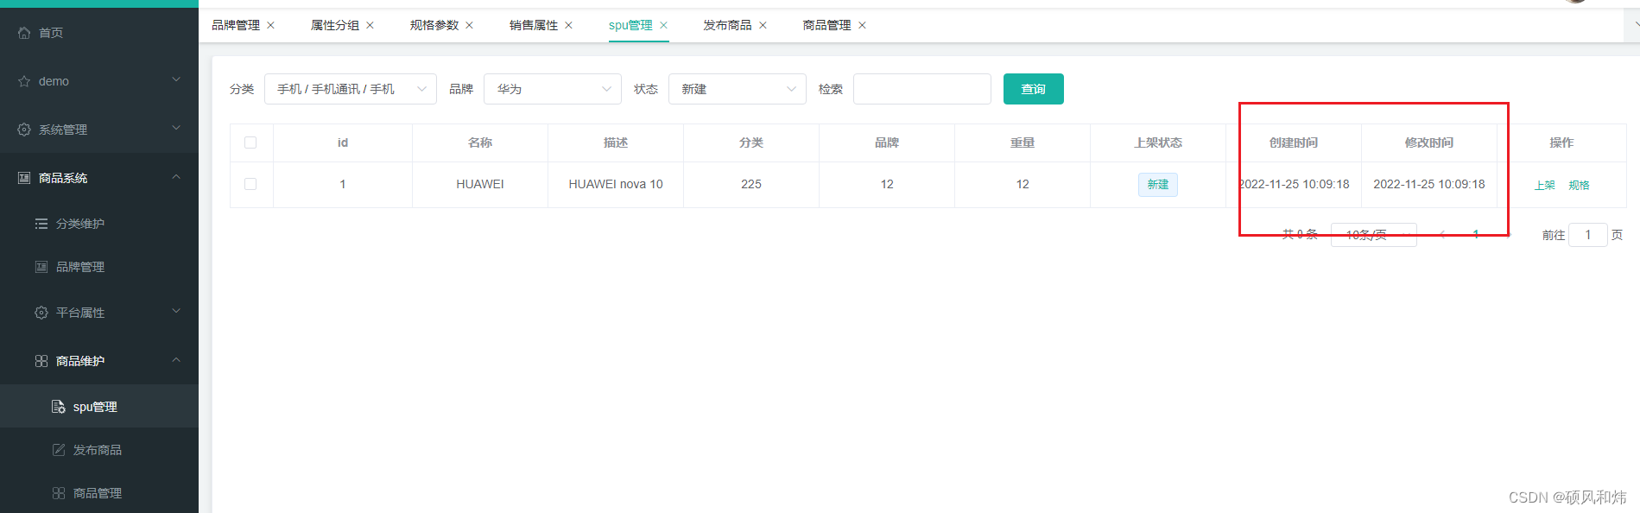Screen dimensions: 1640x513
Task: Click the grid icon beside 商品管理 in sidebar
Action: [x=59, y=493]
